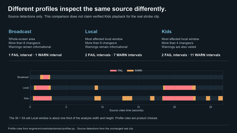Click 'More than 6 changes/s' under Local
Viewport: 237px width, 133px height.
point(101,43)
